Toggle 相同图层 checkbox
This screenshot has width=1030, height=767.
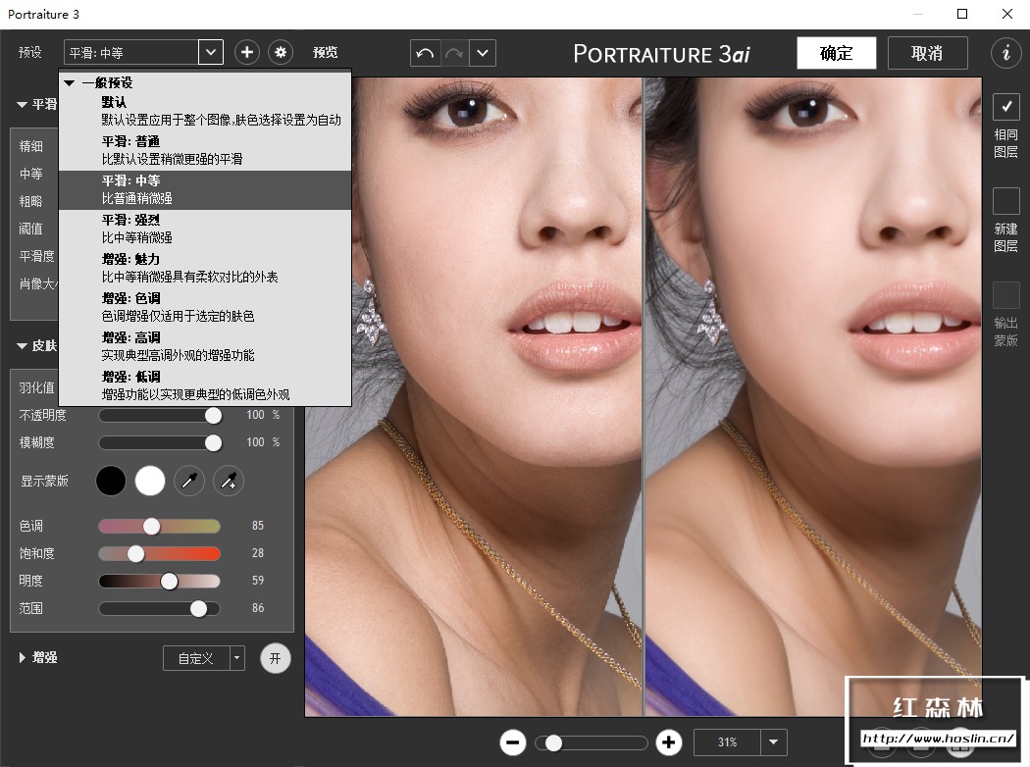tap(1005, 106)
